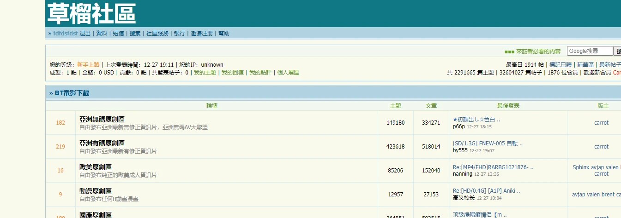
Task: Click the topic count 12957
Action: tap(396, 195)
